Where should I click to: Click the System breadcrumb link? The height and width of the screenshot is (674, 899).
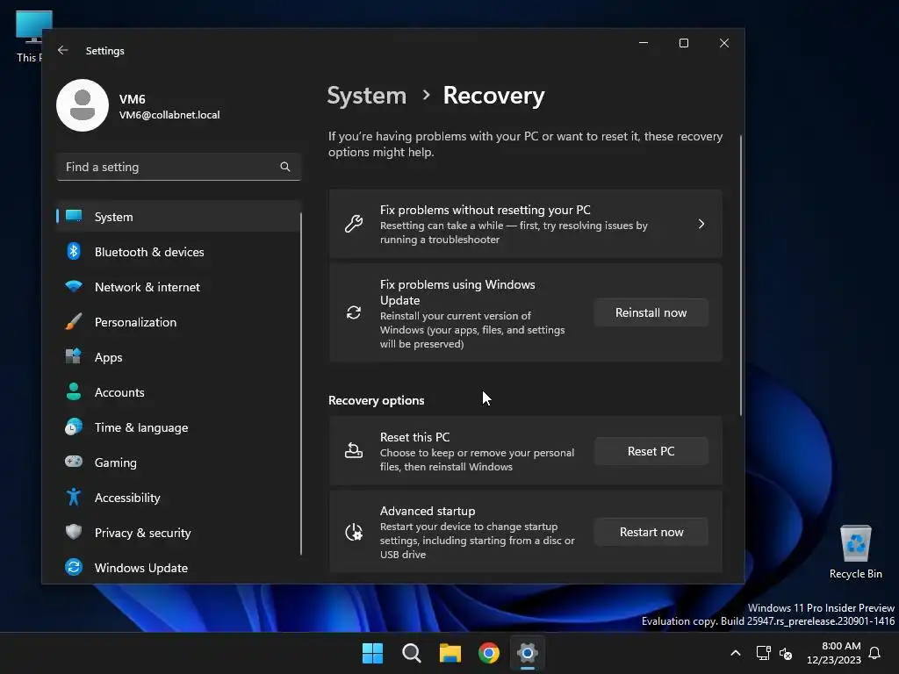[x=366, y=96]
